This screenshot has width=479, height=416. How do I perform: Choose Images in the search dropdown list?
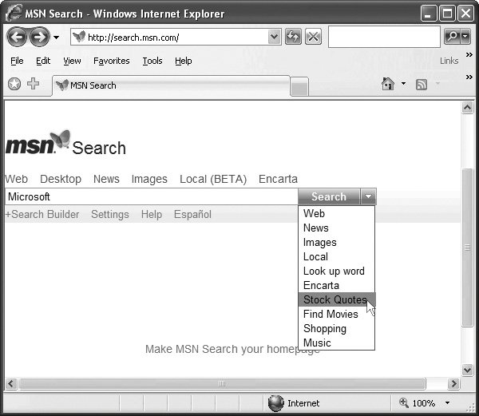click(336, 242)
